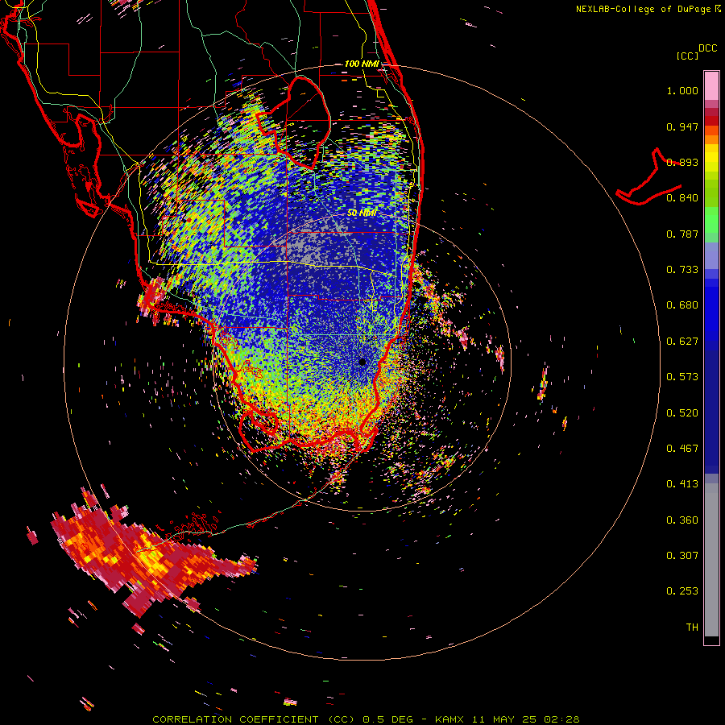Screen dimensions: 725x725
Task: Click the 0.680 legend value
Action: [x=682, y=305]
